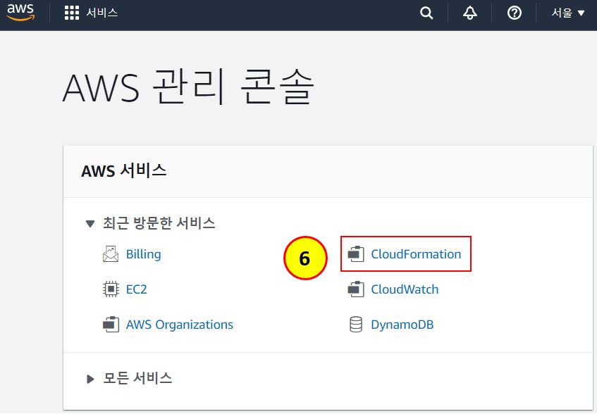Open the 서울 region dropdown
The height and width of the screenshot is (414, 597).
pyautogui.click(x=567, y=13)
